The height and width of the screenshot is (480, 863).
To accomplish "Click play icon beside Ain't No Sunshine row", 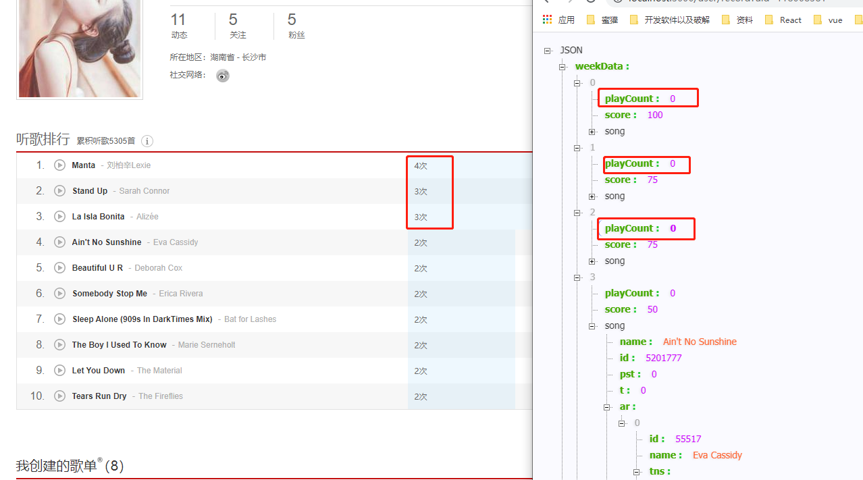I will click(x=60, y=242).
